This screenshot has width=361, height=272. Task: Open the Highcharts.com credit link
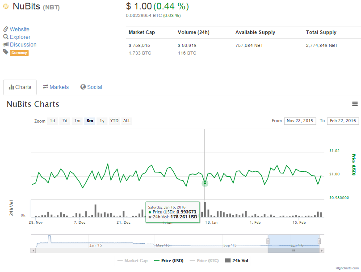(347, 268)
